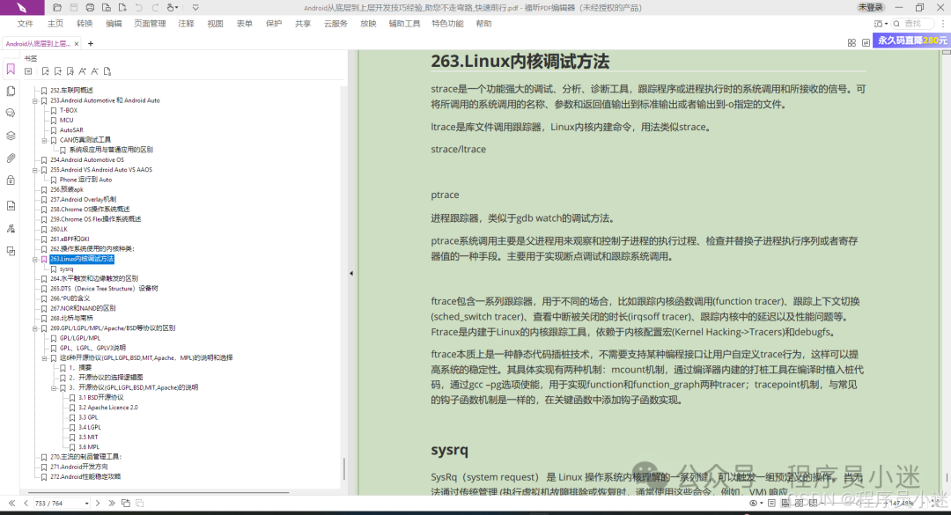Open the 页面管理 ribbon tab
This screenshot has height=515, width=951.
tap(150, 24)
